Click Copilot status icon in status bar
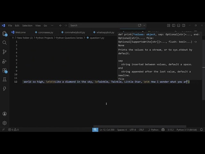Image resolution: width=205 pixels, height=154 pixels. (163, 130)
